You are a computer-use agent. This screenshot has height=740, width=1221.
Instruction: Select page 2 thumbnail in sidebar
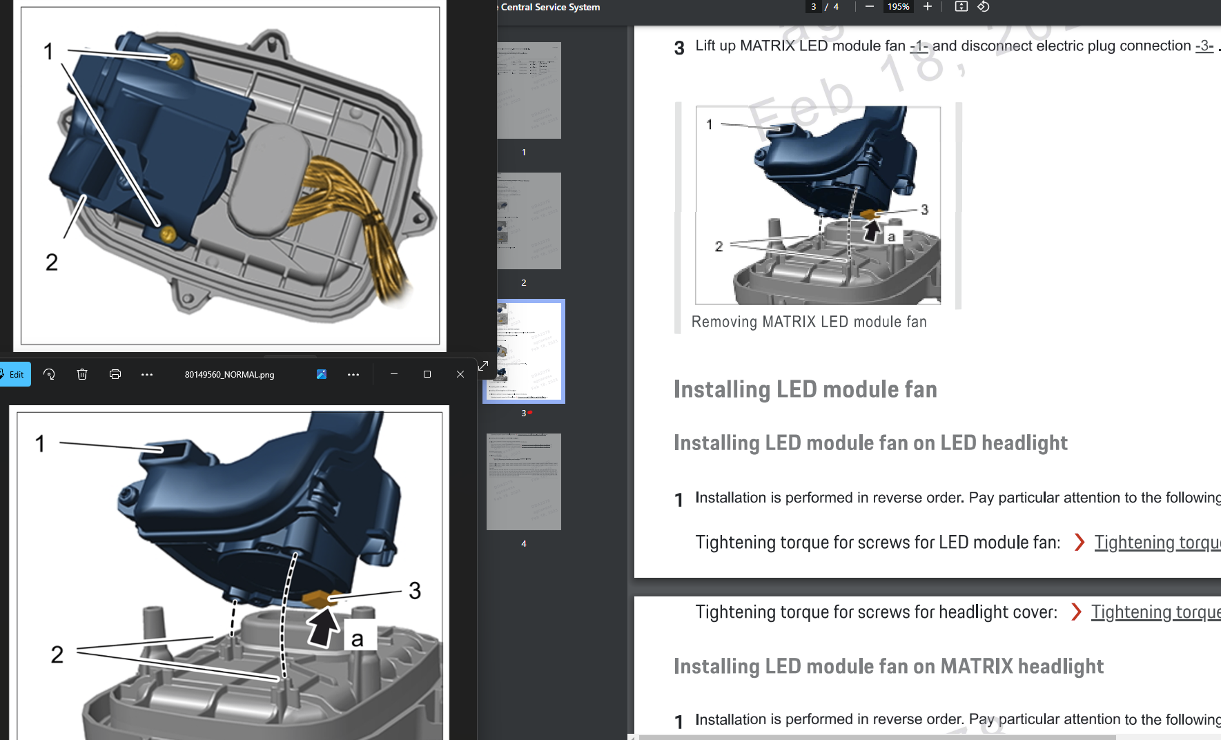[x=529, y=221]
